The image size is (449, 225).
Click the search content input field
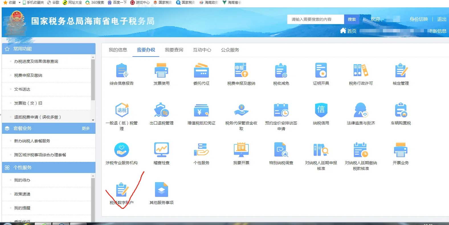[316, 19]
